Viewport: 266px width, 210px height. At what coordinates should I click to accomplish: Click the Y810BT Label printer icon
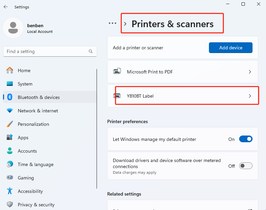[x=117, y=96]
